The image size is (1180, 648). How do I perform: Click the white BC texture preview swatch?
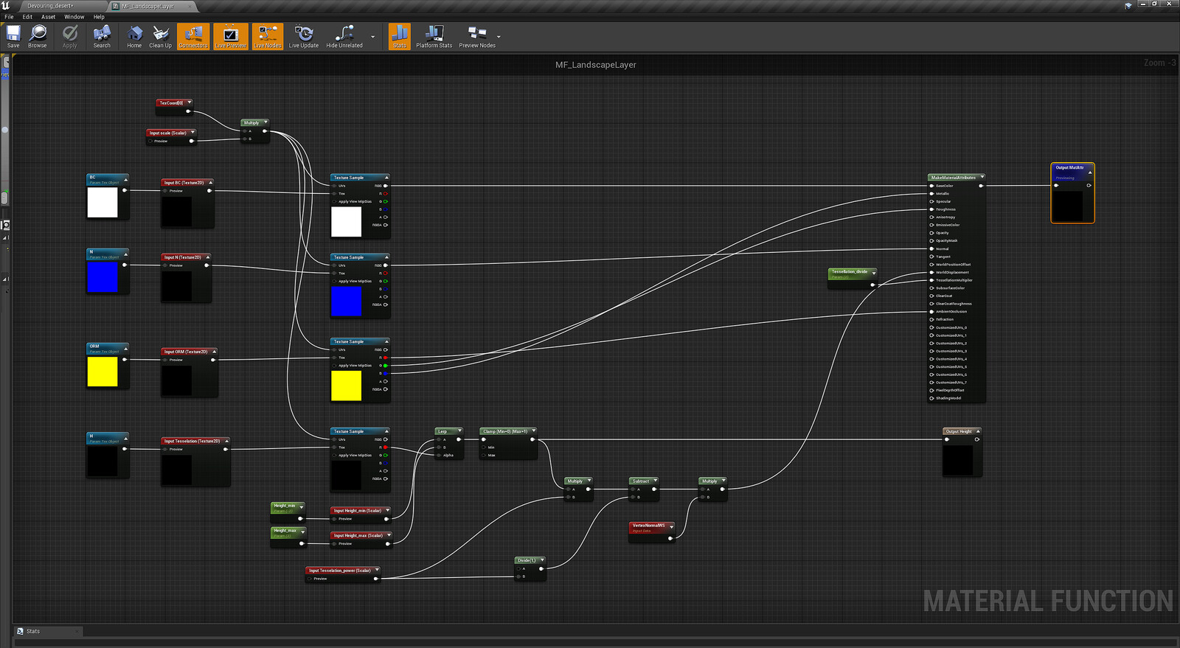[x=103, y=203]
